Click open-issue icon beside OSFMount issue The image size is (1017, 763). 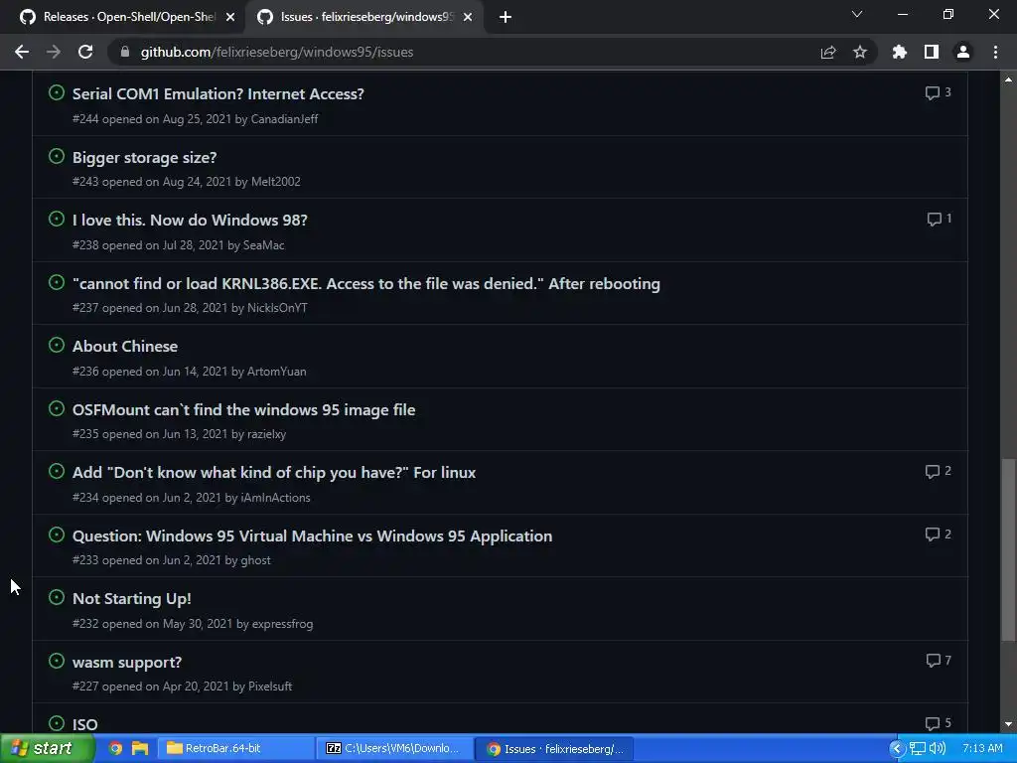point(57,408)
